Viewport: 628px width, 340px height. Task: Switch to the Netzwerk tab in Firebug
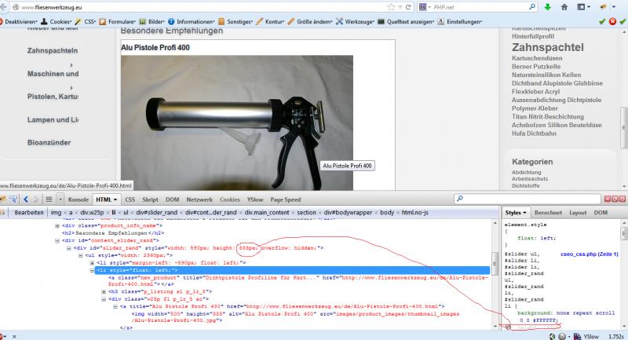point(198,199)
